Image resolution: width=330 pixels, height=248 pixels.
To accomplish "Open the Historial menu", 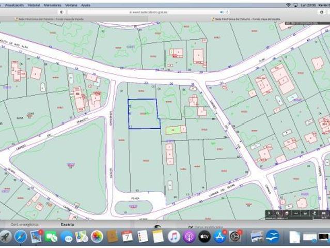I will click(x=34, y=5).
